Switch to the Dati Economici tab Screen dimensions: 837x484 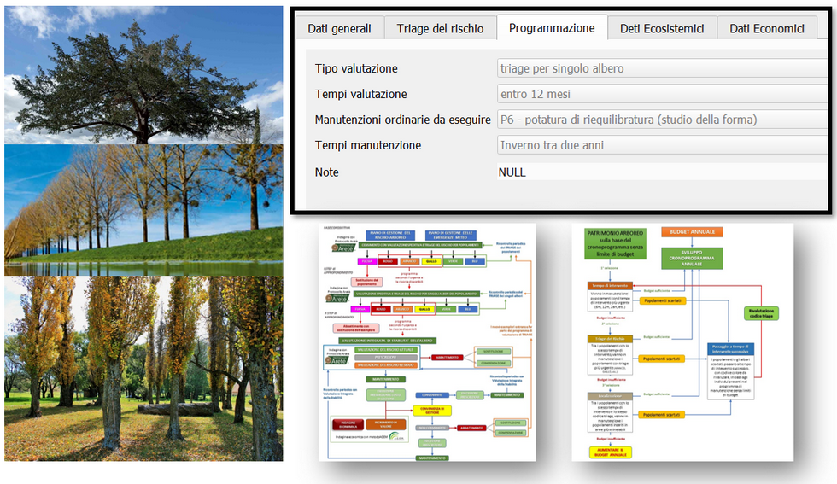(767, 29)
